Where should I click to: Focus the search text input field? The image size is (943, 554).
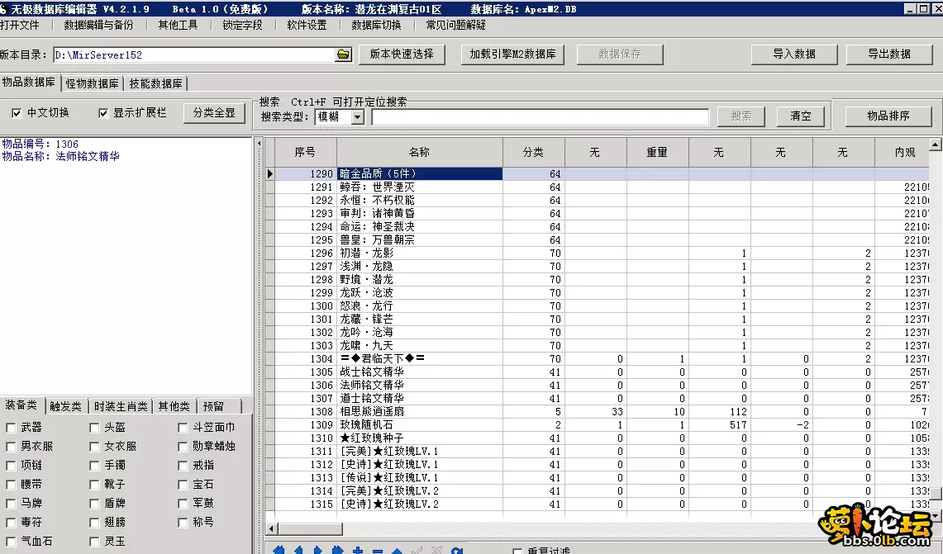click(x=540, y=116)
